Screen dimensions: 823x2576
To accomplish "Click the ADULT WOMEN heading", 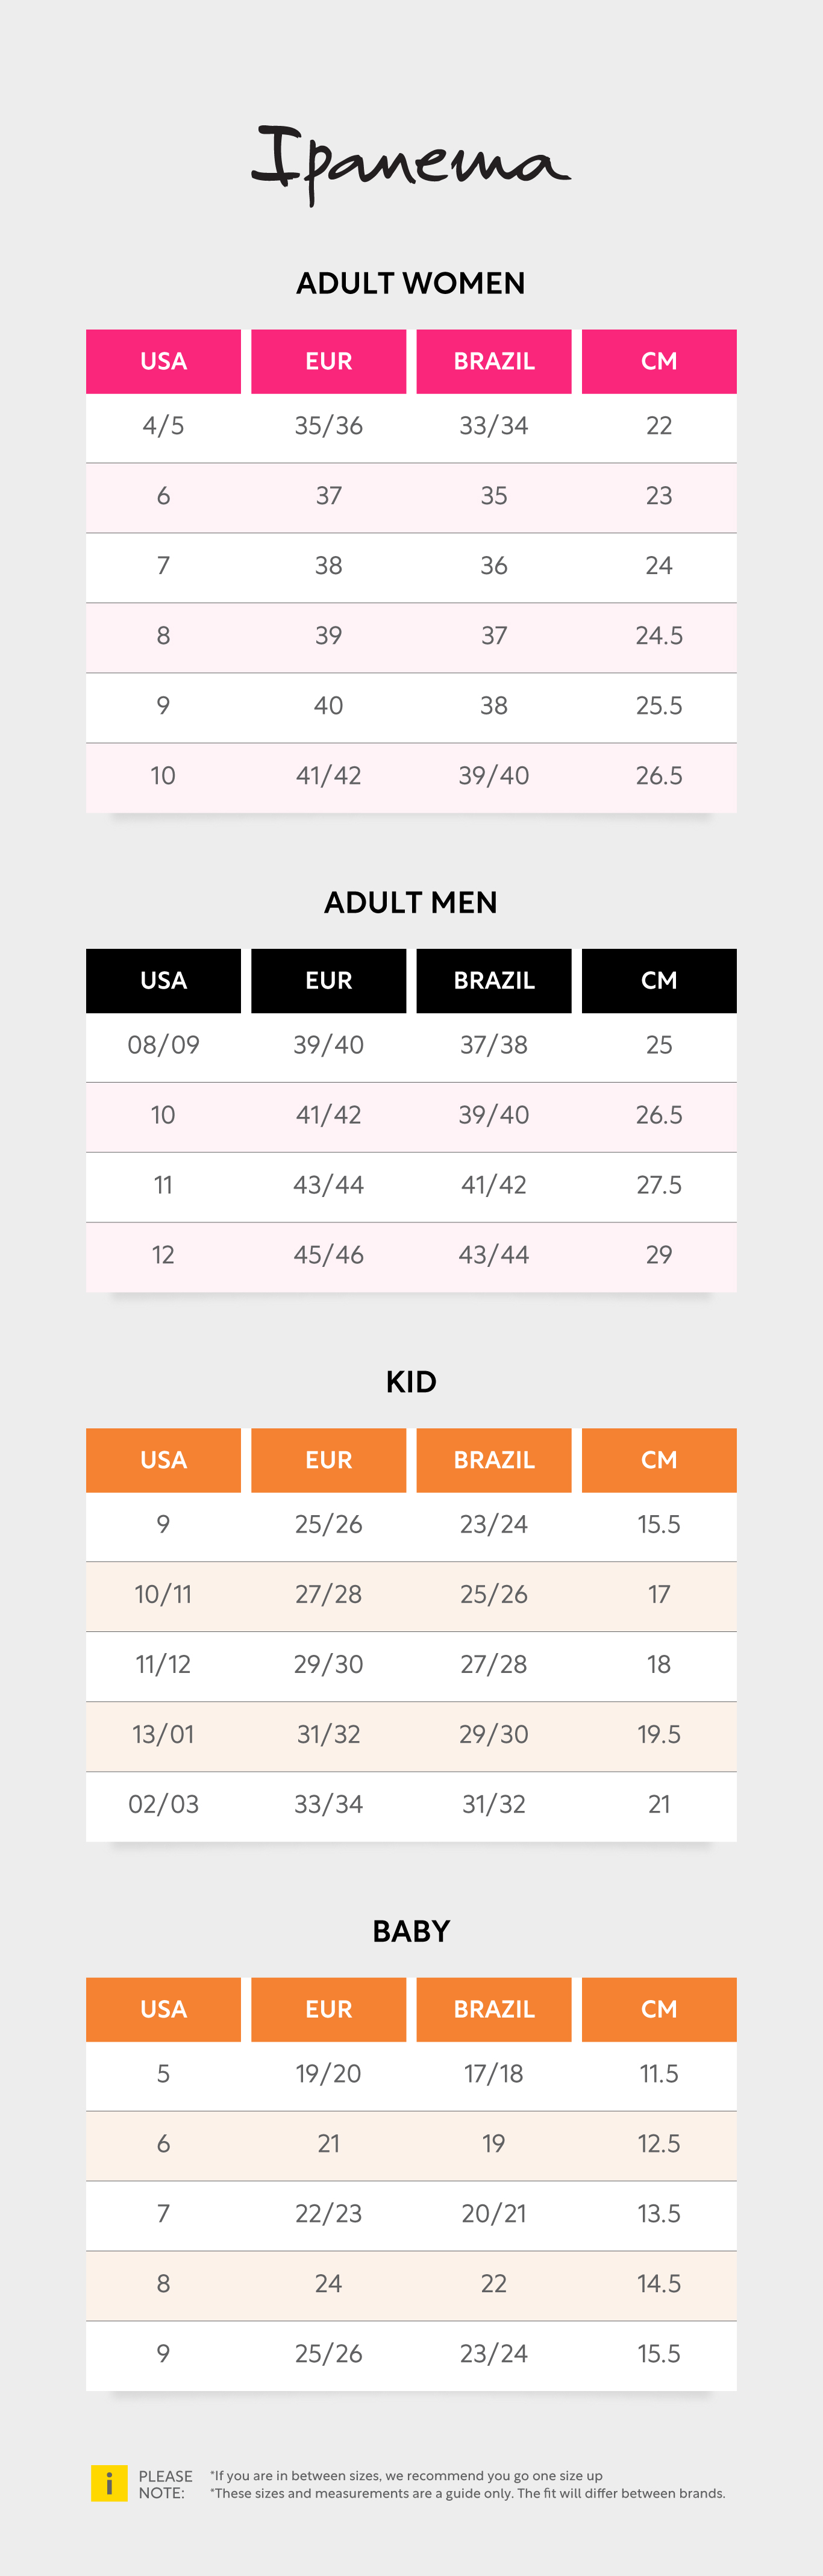I will coord(411,283).
